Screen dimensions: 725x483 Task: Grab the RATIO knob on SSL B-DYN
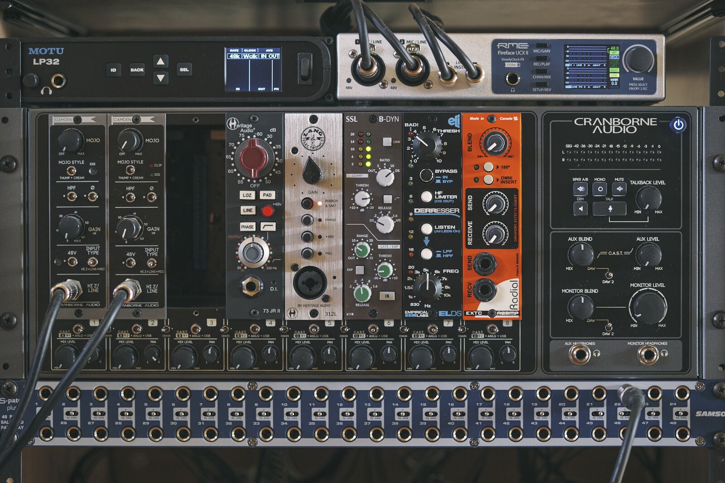(x=385, y=177)
